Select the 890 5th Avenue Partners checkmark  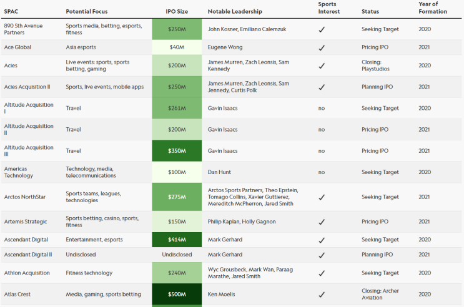322,29
